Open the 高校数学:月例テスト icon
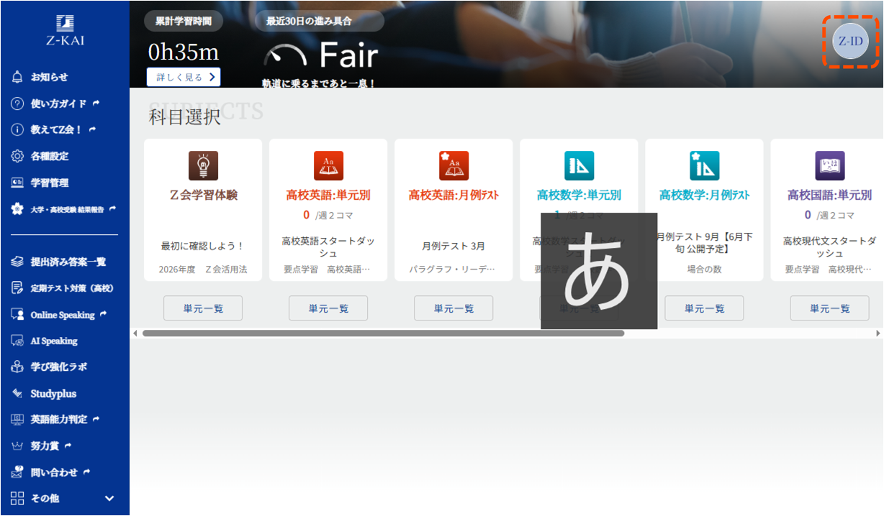 tap(704, 166)
